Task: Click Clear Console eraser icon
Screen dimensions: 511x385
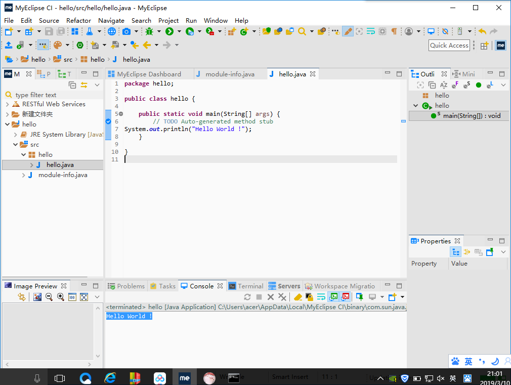Action: pyautogui.click(x=298, y=297)
